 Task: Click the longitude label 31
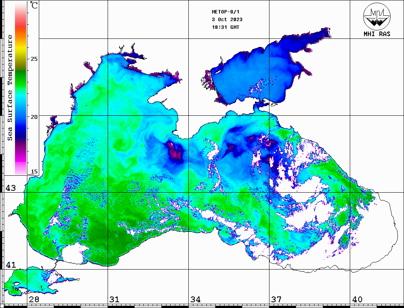pos(115,300)
